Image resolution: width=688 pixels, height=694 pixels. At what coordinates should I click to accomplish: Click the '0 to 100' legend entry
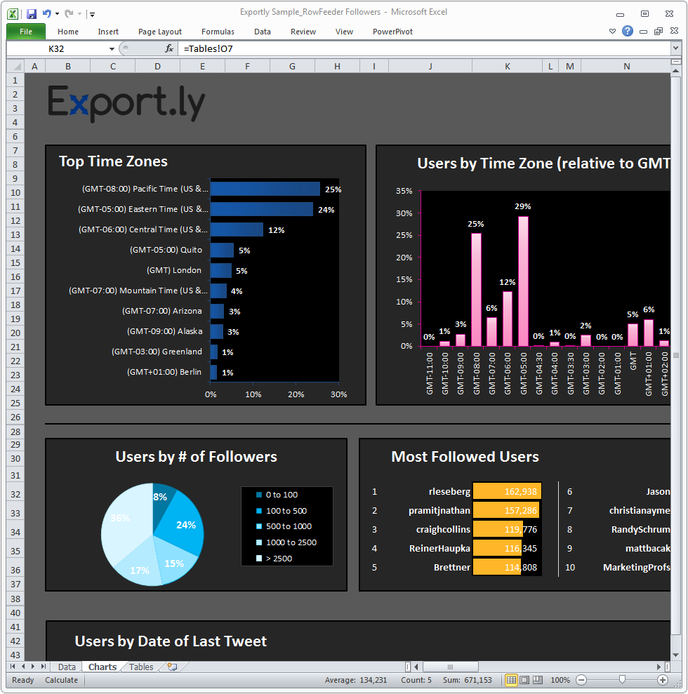coord(277,495)
